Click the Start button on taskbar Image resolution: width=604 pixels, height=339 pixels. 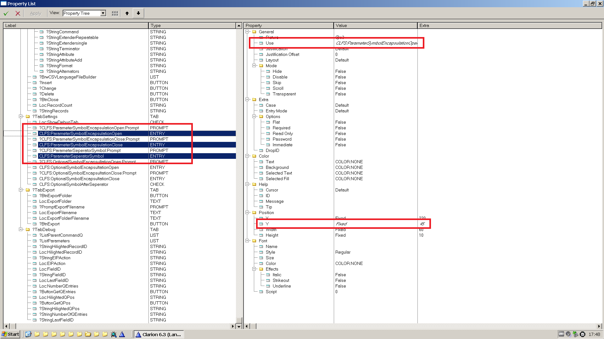[10, 334]
